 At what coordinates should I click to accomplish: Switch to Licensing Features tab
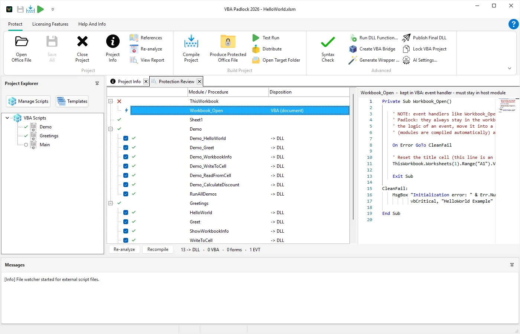[50, 24]
